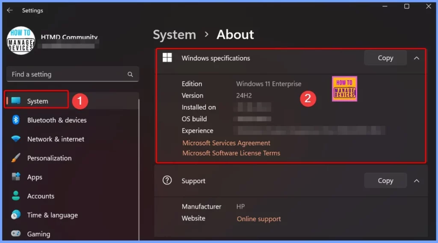Viewport: 438px width, 243px height.
Task: Click the Bluetooth icon in sidebar
Action: tap(16, 120)
